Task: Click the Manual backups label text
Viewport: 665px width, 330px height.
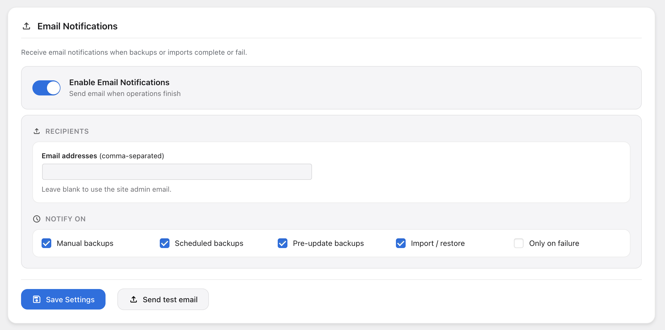Action: pyautogui.click(x=85, y=243)
